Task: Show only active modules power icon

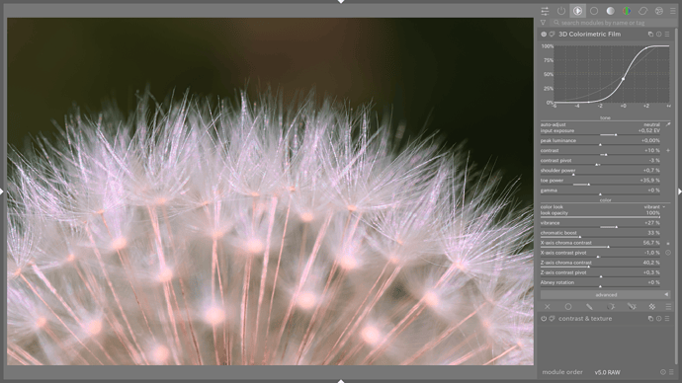Action: pyautogui.click(x=561, y=11)
